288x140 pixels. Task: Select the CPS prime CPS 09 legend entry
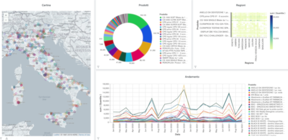(174, 39)
